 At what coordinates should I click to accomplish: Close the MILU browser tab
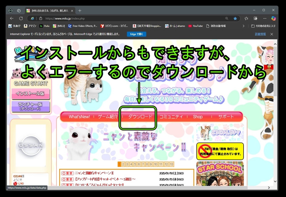tap(72, 11)
